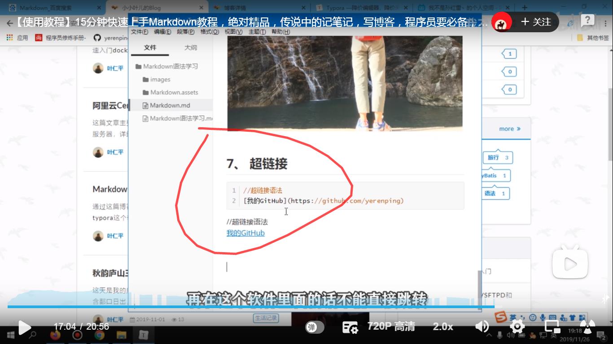Expand the images folder

157,79
